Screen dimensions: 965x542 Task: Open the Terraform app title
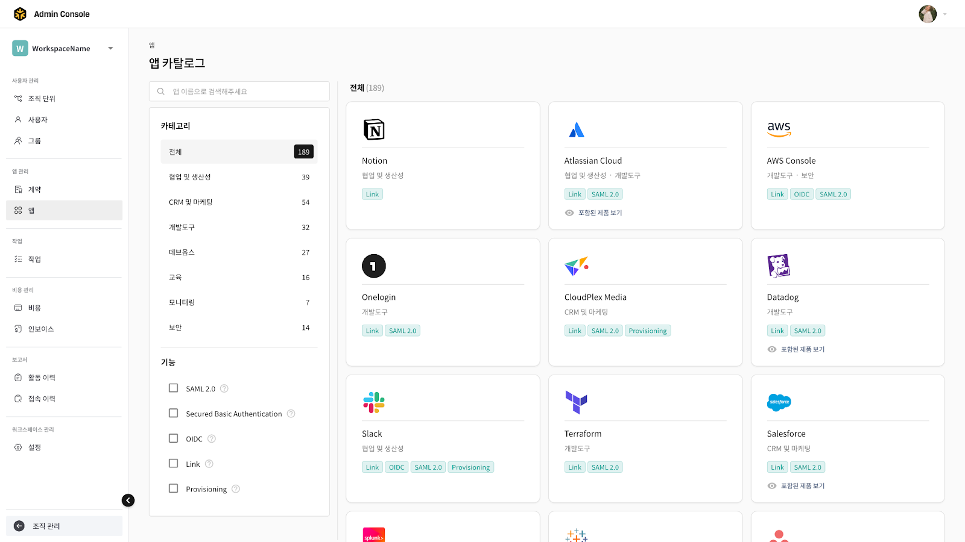click(583, 434)
